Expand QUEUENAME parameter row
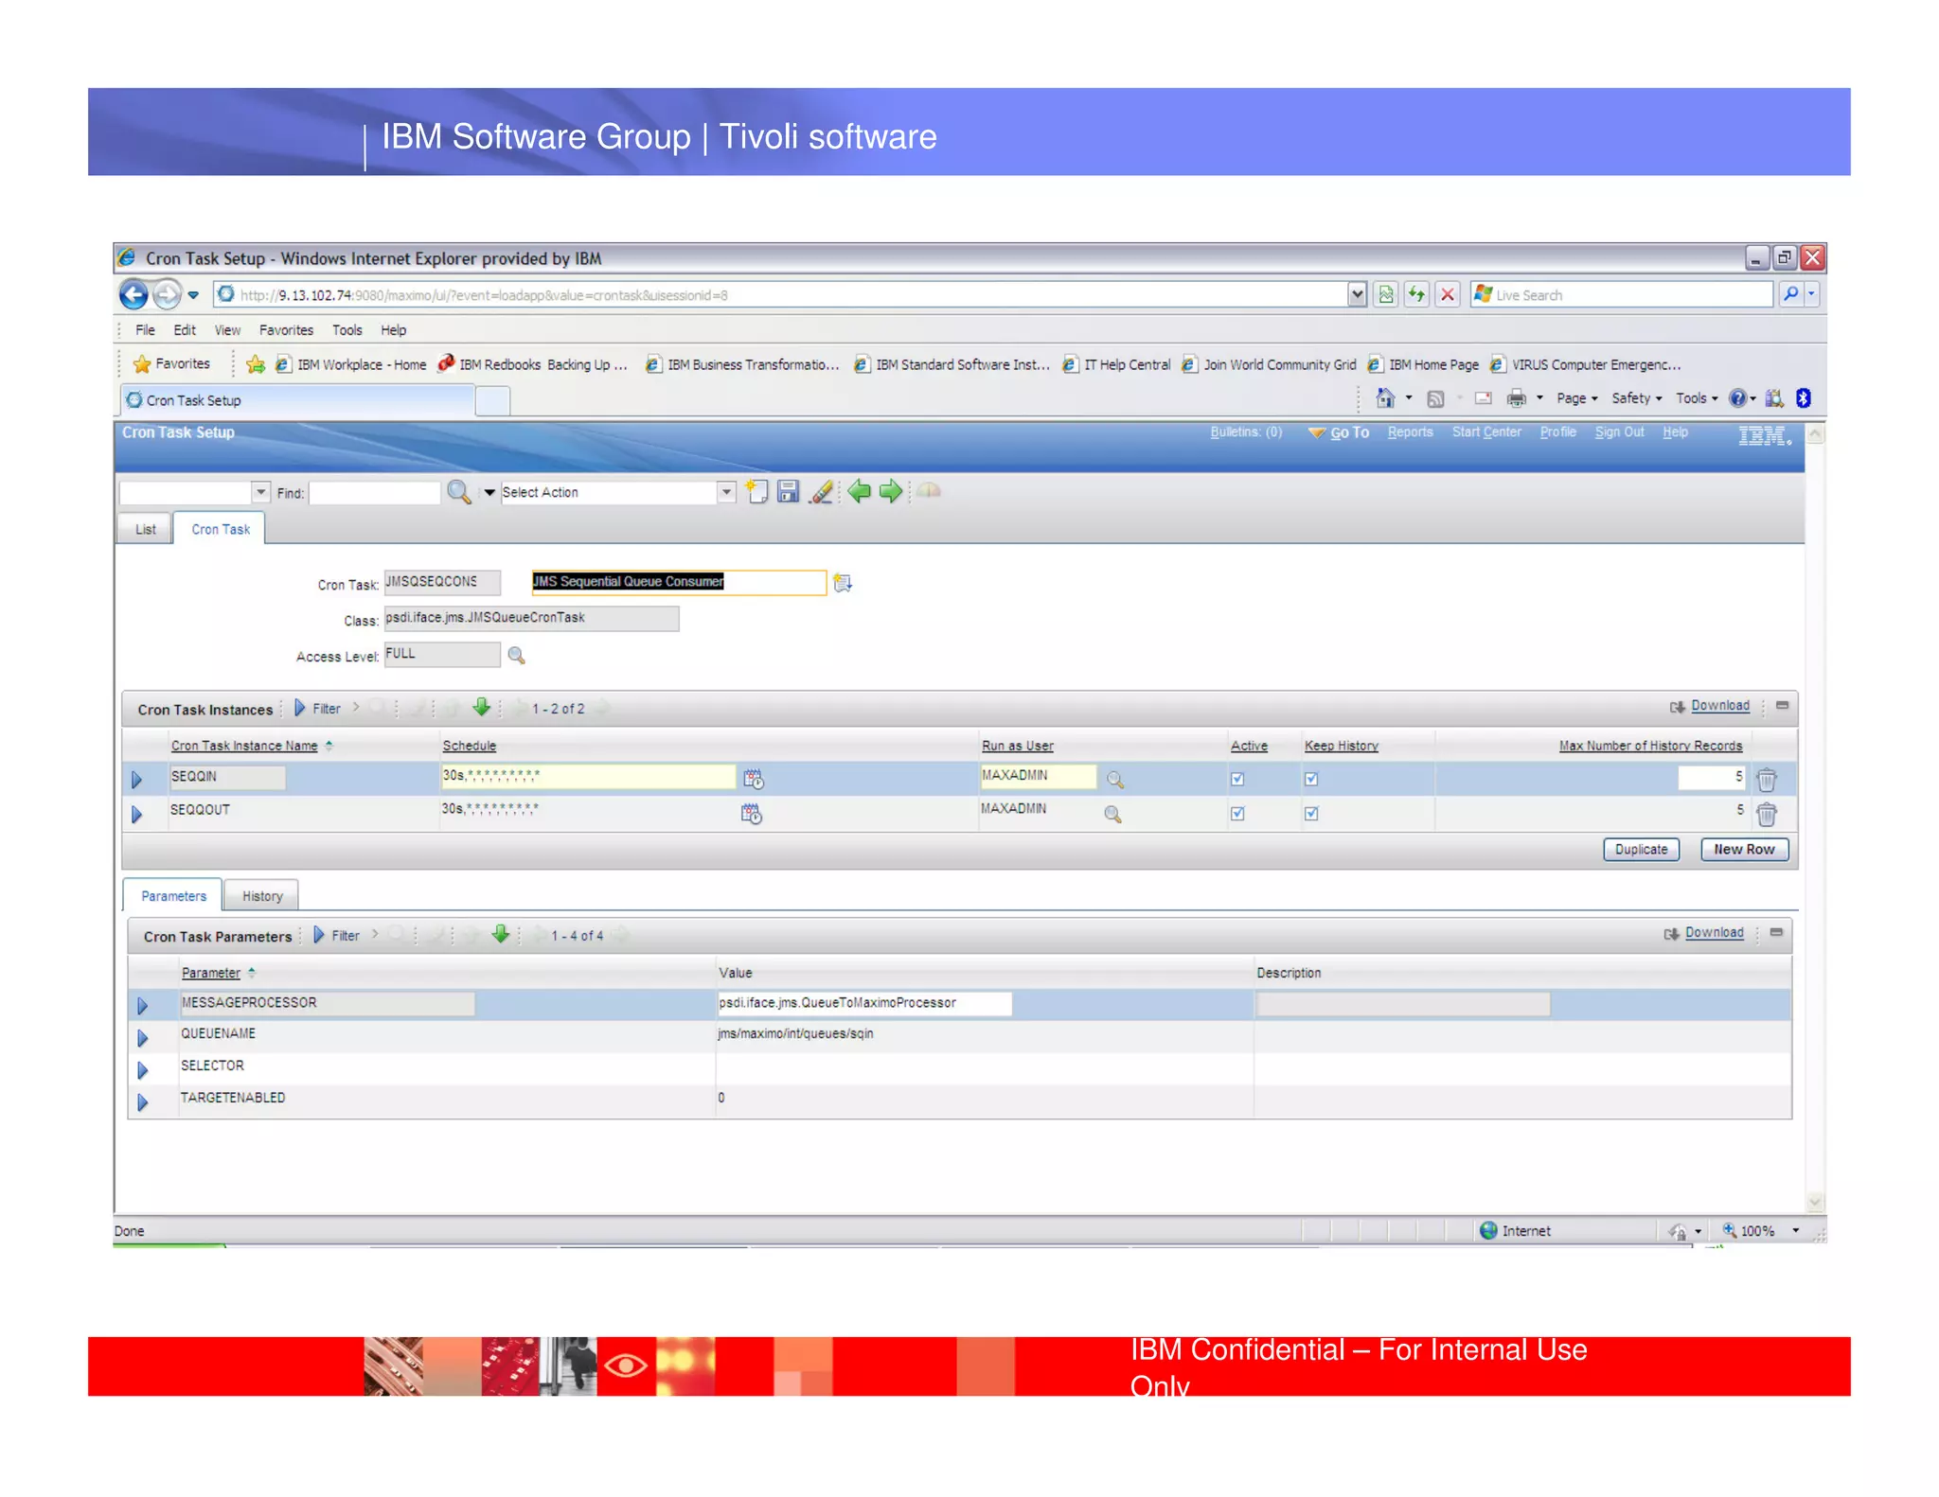Image resolution: width=1939 pixels, height=1497 pixels. coord(142,1038)
